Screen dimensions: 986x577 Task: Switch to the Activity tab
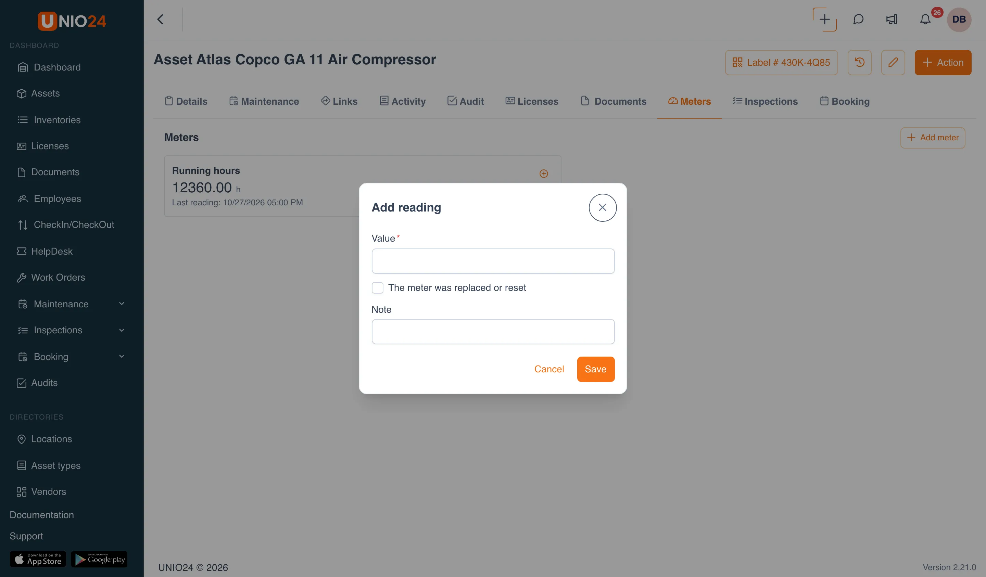coord(403,101)
